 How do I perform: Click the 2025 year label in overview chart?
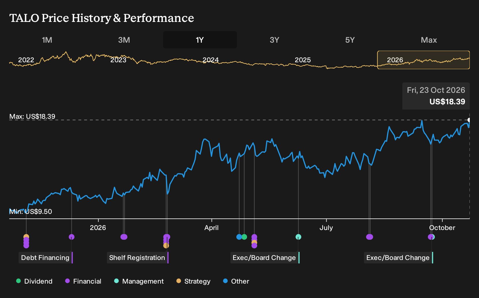pos(303,60)
